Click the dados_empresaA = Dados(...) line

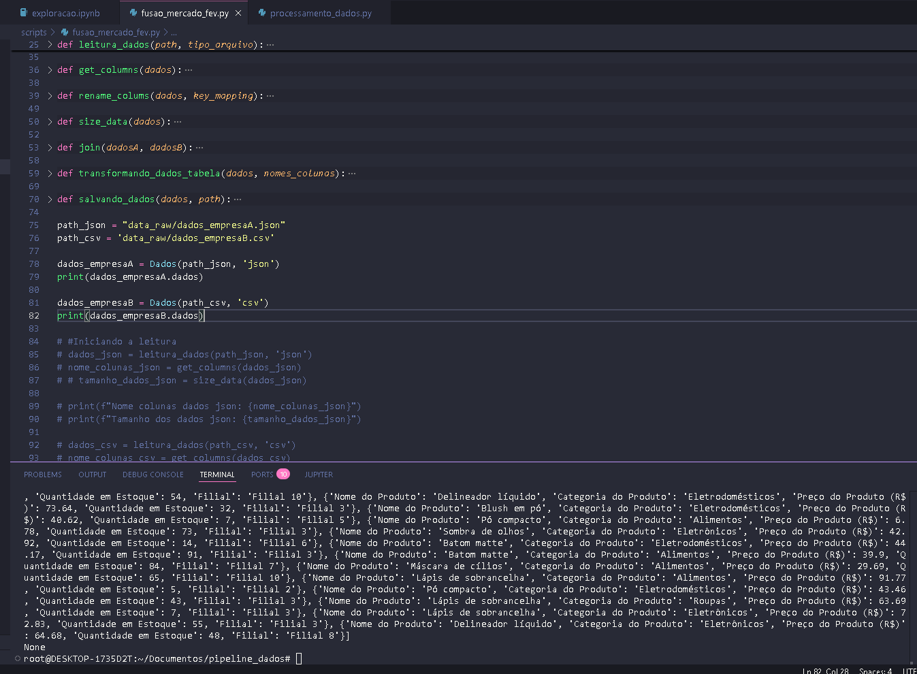pos(168,263)
